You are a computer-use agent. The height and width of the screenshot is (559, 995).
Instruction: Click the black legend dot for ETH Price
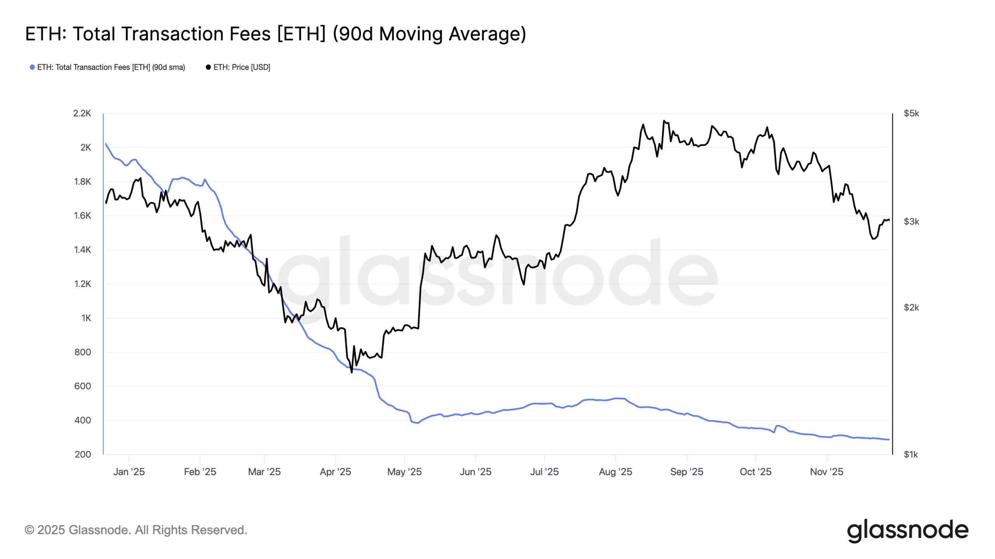[208, 67]
